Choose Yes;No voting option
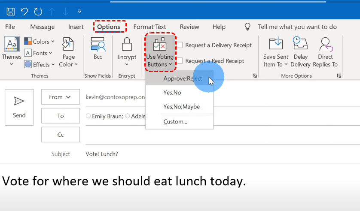 coord(179,93)
